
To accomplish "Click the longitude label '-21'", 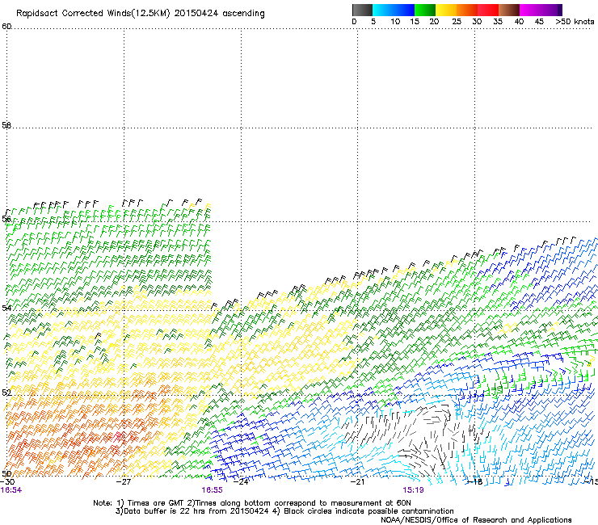I will tap(357, 481).
